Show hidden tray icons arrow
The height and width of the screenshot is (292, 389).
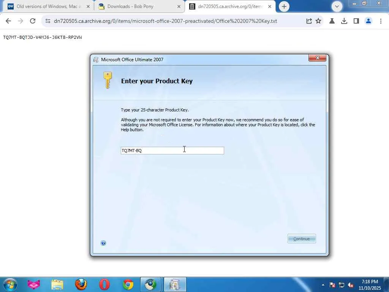[323, 285]
